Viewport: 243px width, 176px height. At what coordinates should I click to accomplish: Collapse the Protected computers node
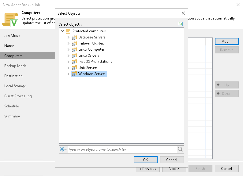(63, 31)
